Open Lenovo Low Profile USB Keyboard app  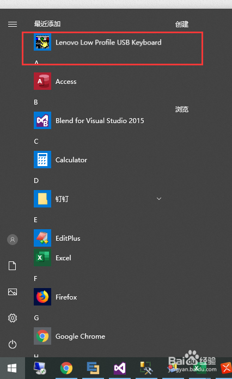click(97, 42)
